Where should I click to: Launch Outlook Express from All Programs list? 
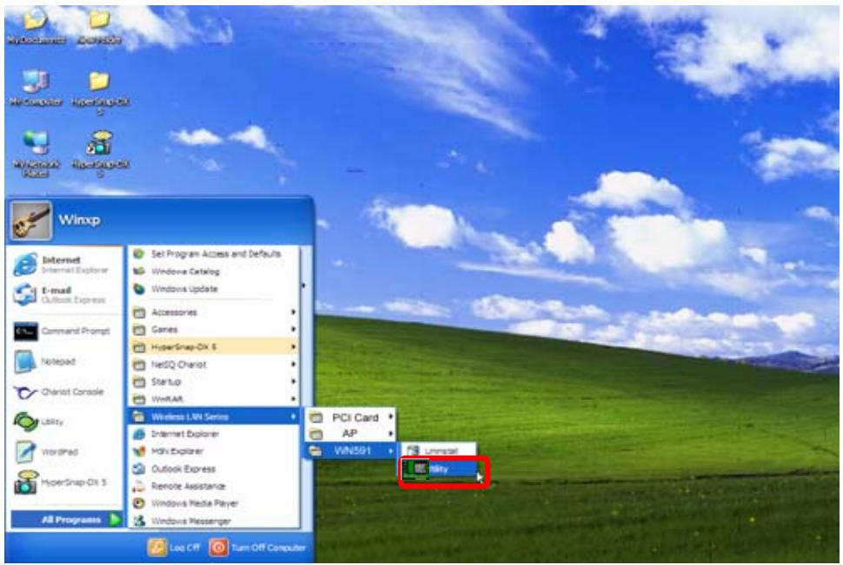214,469
